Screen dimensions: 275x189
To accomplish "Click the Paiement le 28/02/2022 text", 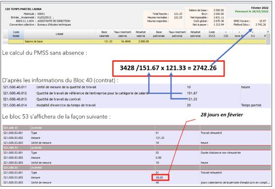I will 252,12.
